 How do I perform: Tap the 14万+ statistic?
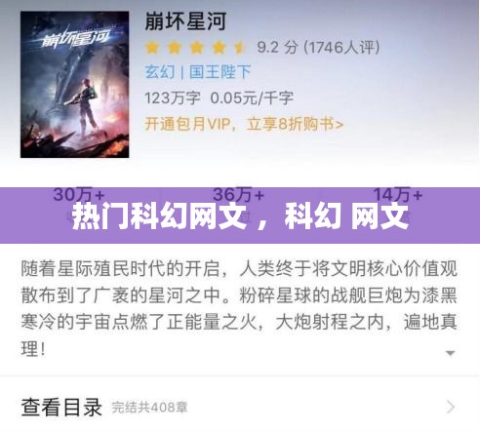(x=397, y=195)
